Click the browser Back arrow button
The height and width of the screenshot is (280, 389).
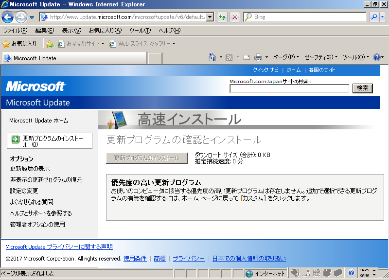(x=8, y=17)
